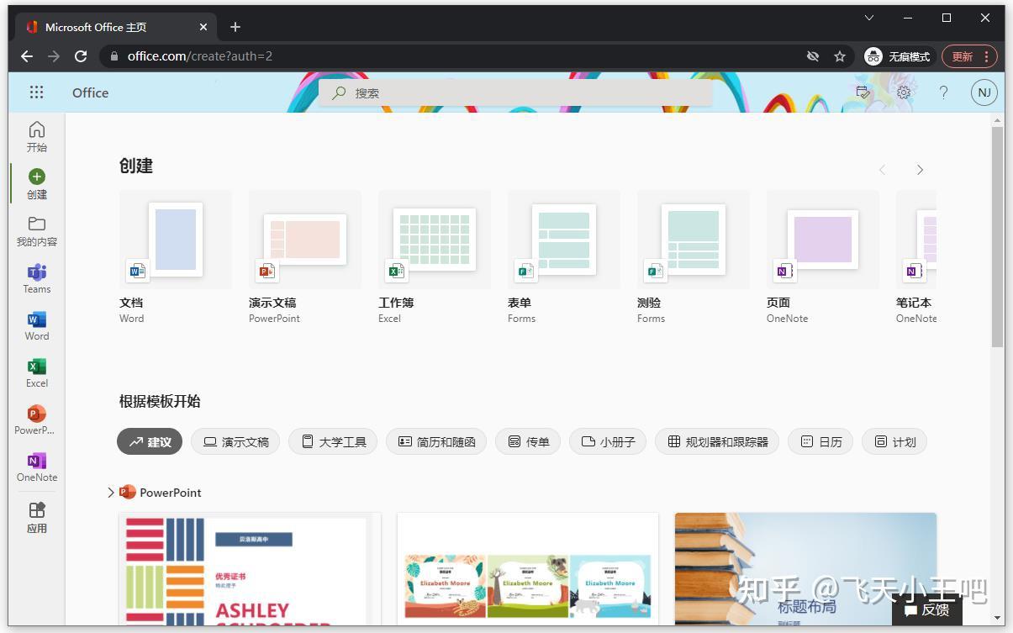The image size is (1013, 633).
Task: Click the left carousel arrow
Action: point(881,170)
